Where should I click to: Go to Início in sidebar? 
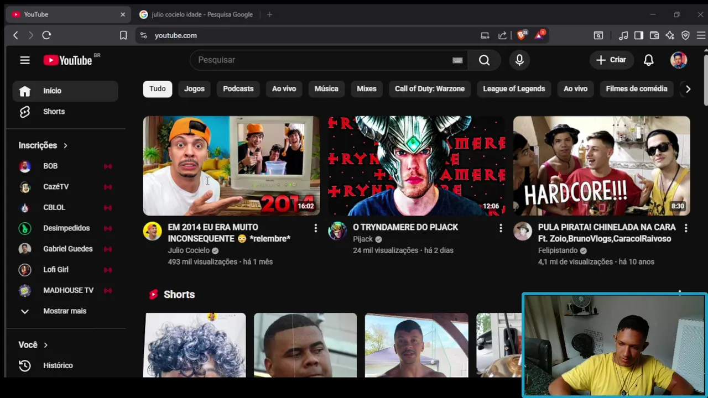pos(65,91)
